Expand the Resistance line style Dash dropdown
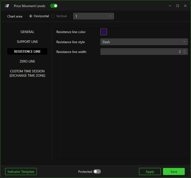The image size is (191, 178). click(x=144, y=42)
